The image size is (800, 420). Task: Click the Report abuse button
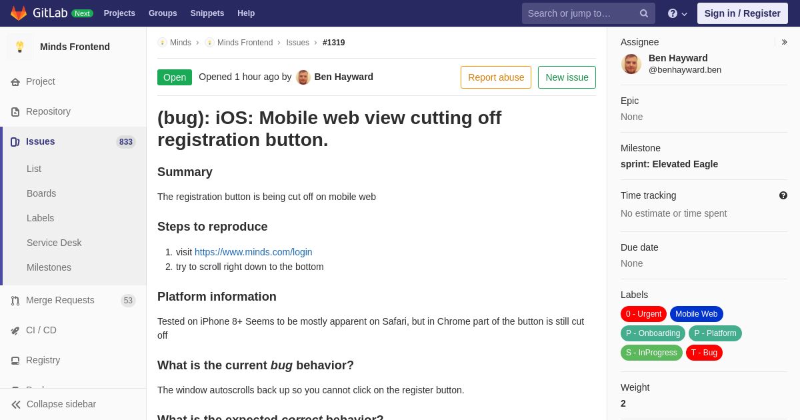(x=496, y=77)
